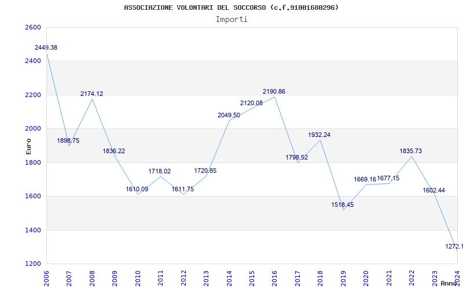This screenshot has width=463, height=289.
Task: Select the 1835.73 data label
Action: (x=411, y=151)
